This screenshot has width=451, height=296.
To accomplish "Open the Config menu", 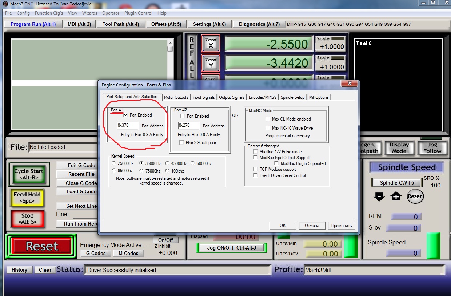I will tap(23, 13).
